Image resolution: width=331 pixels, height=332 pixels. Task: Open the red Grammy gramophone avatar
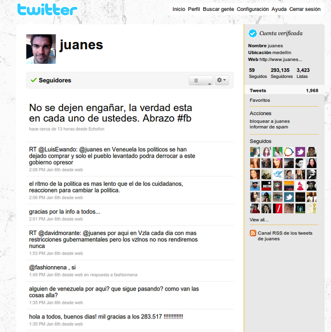tap(300, 186)
